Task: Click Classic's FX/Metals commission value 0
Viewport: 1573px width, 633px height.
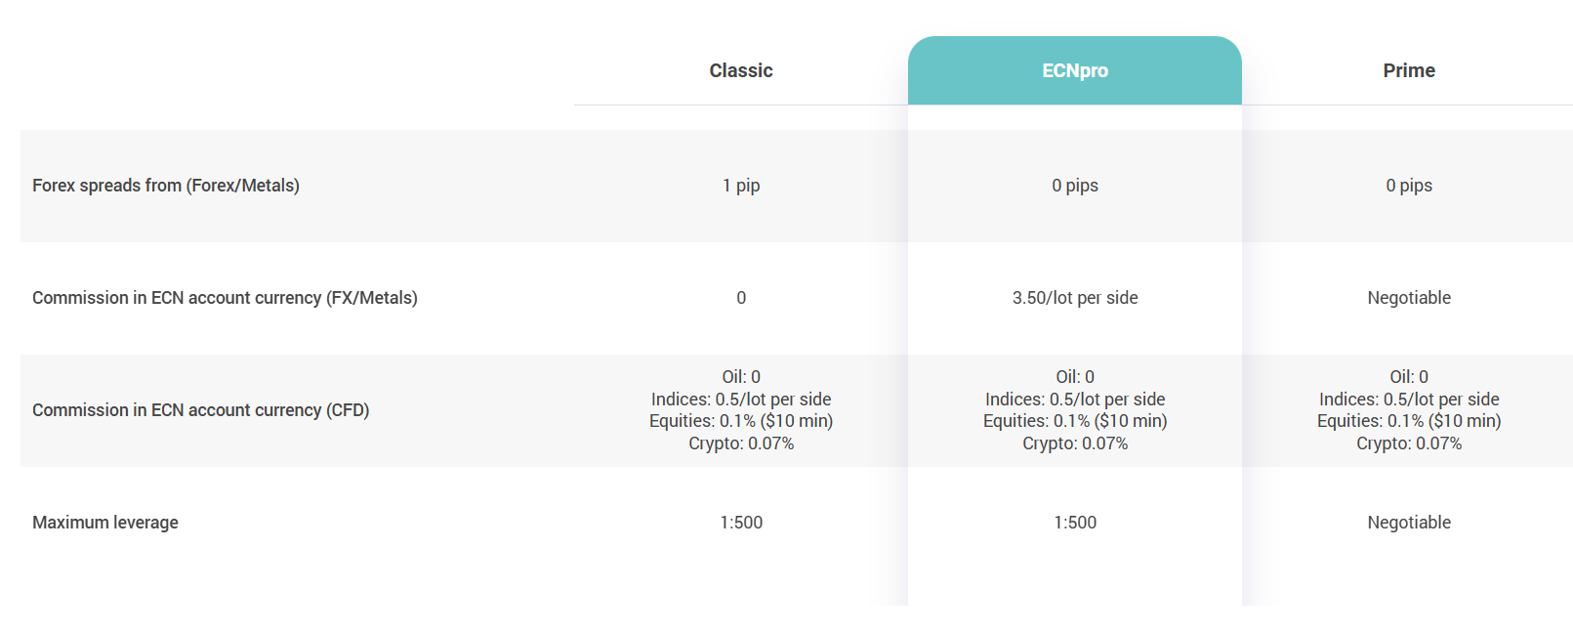Action: [x=741, y=298]
